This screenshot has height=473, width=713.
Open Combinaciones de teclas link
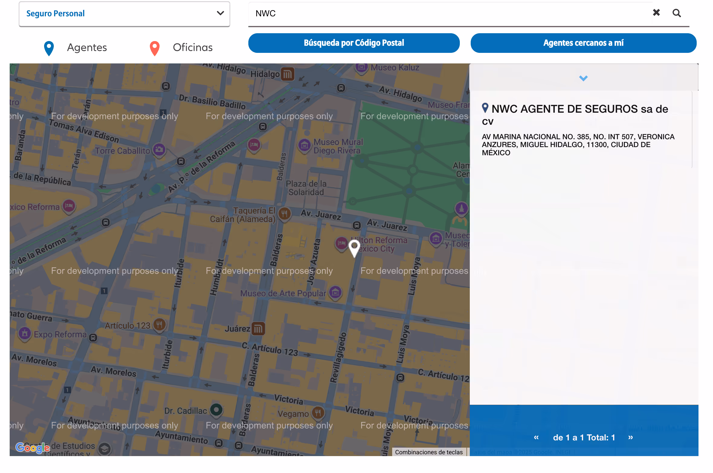pyautogui.click(x=429, y=452)
